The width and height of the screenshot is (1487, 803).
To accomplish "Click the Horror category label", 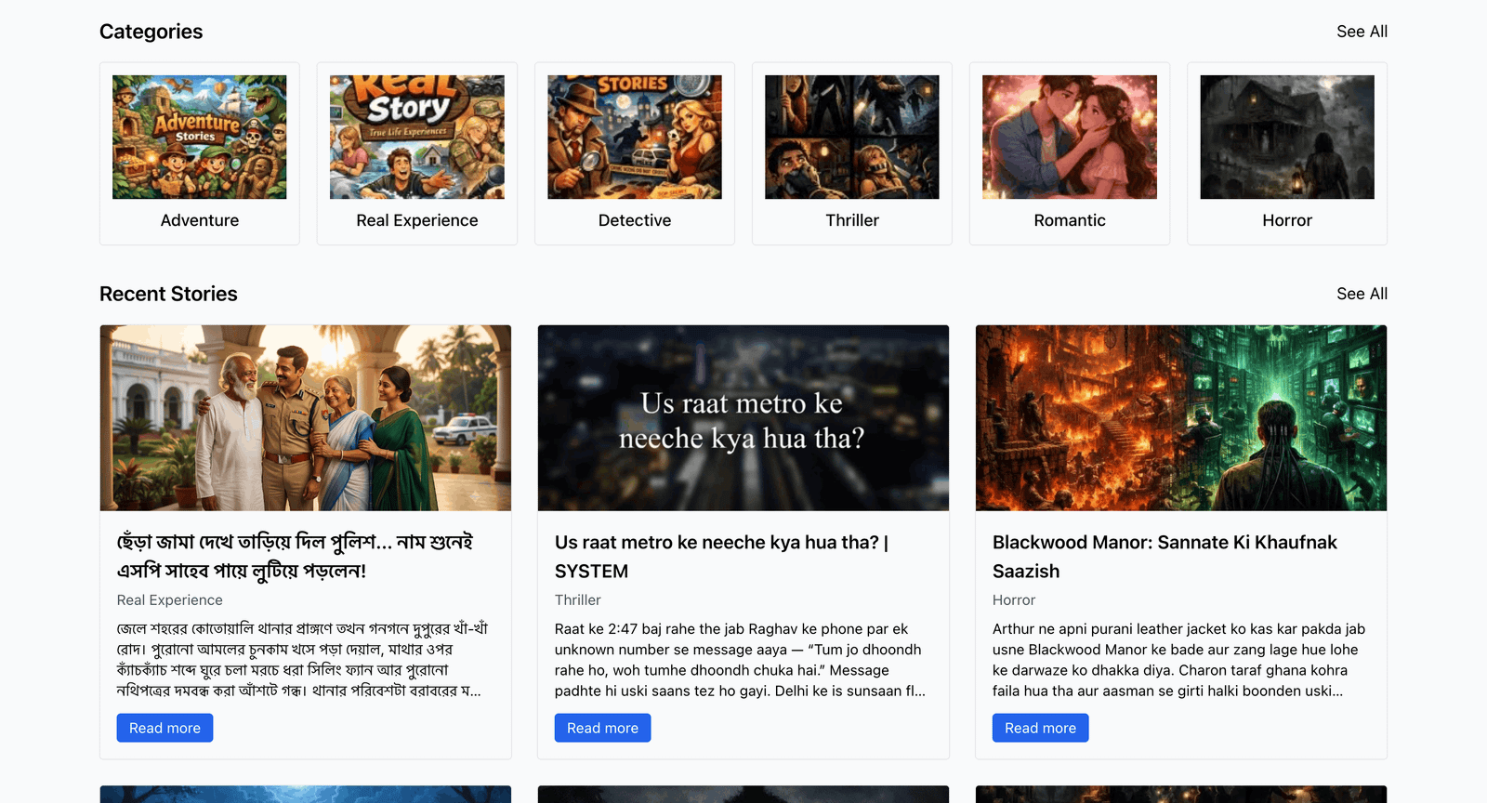I will (x=1287, y=220).
